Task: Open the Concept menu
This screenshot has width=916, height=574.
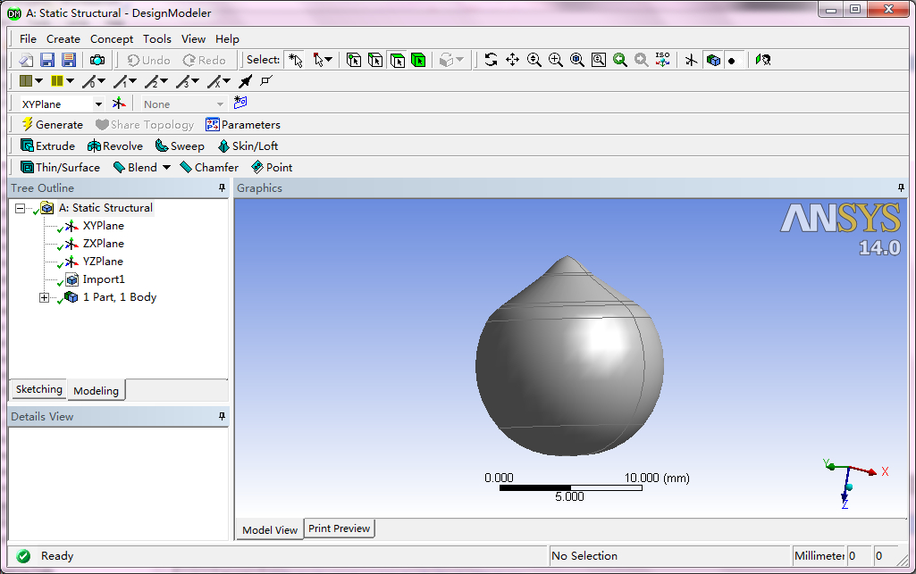Action: click(112, 39)
